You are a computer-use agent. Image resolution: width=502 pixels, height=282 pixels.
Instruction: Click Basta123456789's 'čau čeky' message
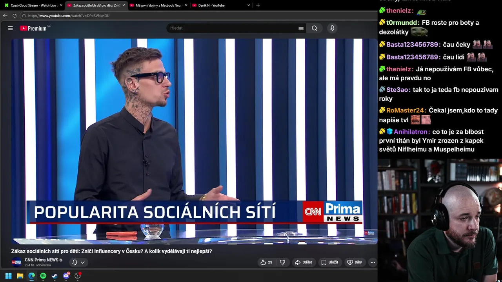[457, 45]
